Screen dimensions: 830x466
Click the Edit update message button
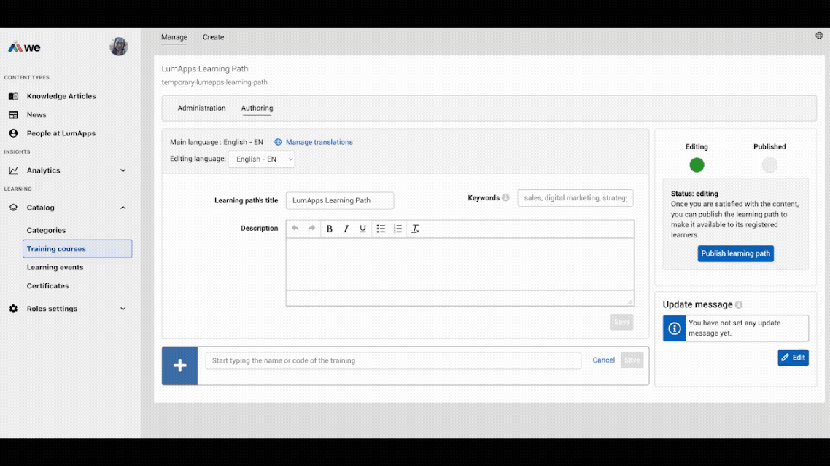793,358
